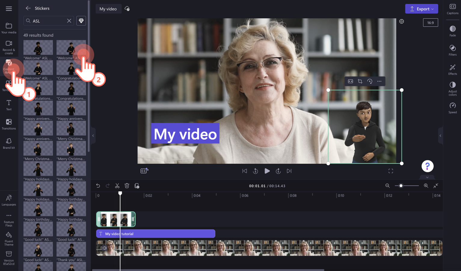
Task: Open Languages tab
Action: (9, 200)
